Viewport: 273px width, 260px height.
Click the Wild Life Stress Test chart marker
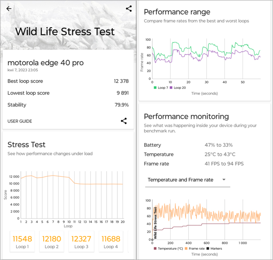pos(155,223)
